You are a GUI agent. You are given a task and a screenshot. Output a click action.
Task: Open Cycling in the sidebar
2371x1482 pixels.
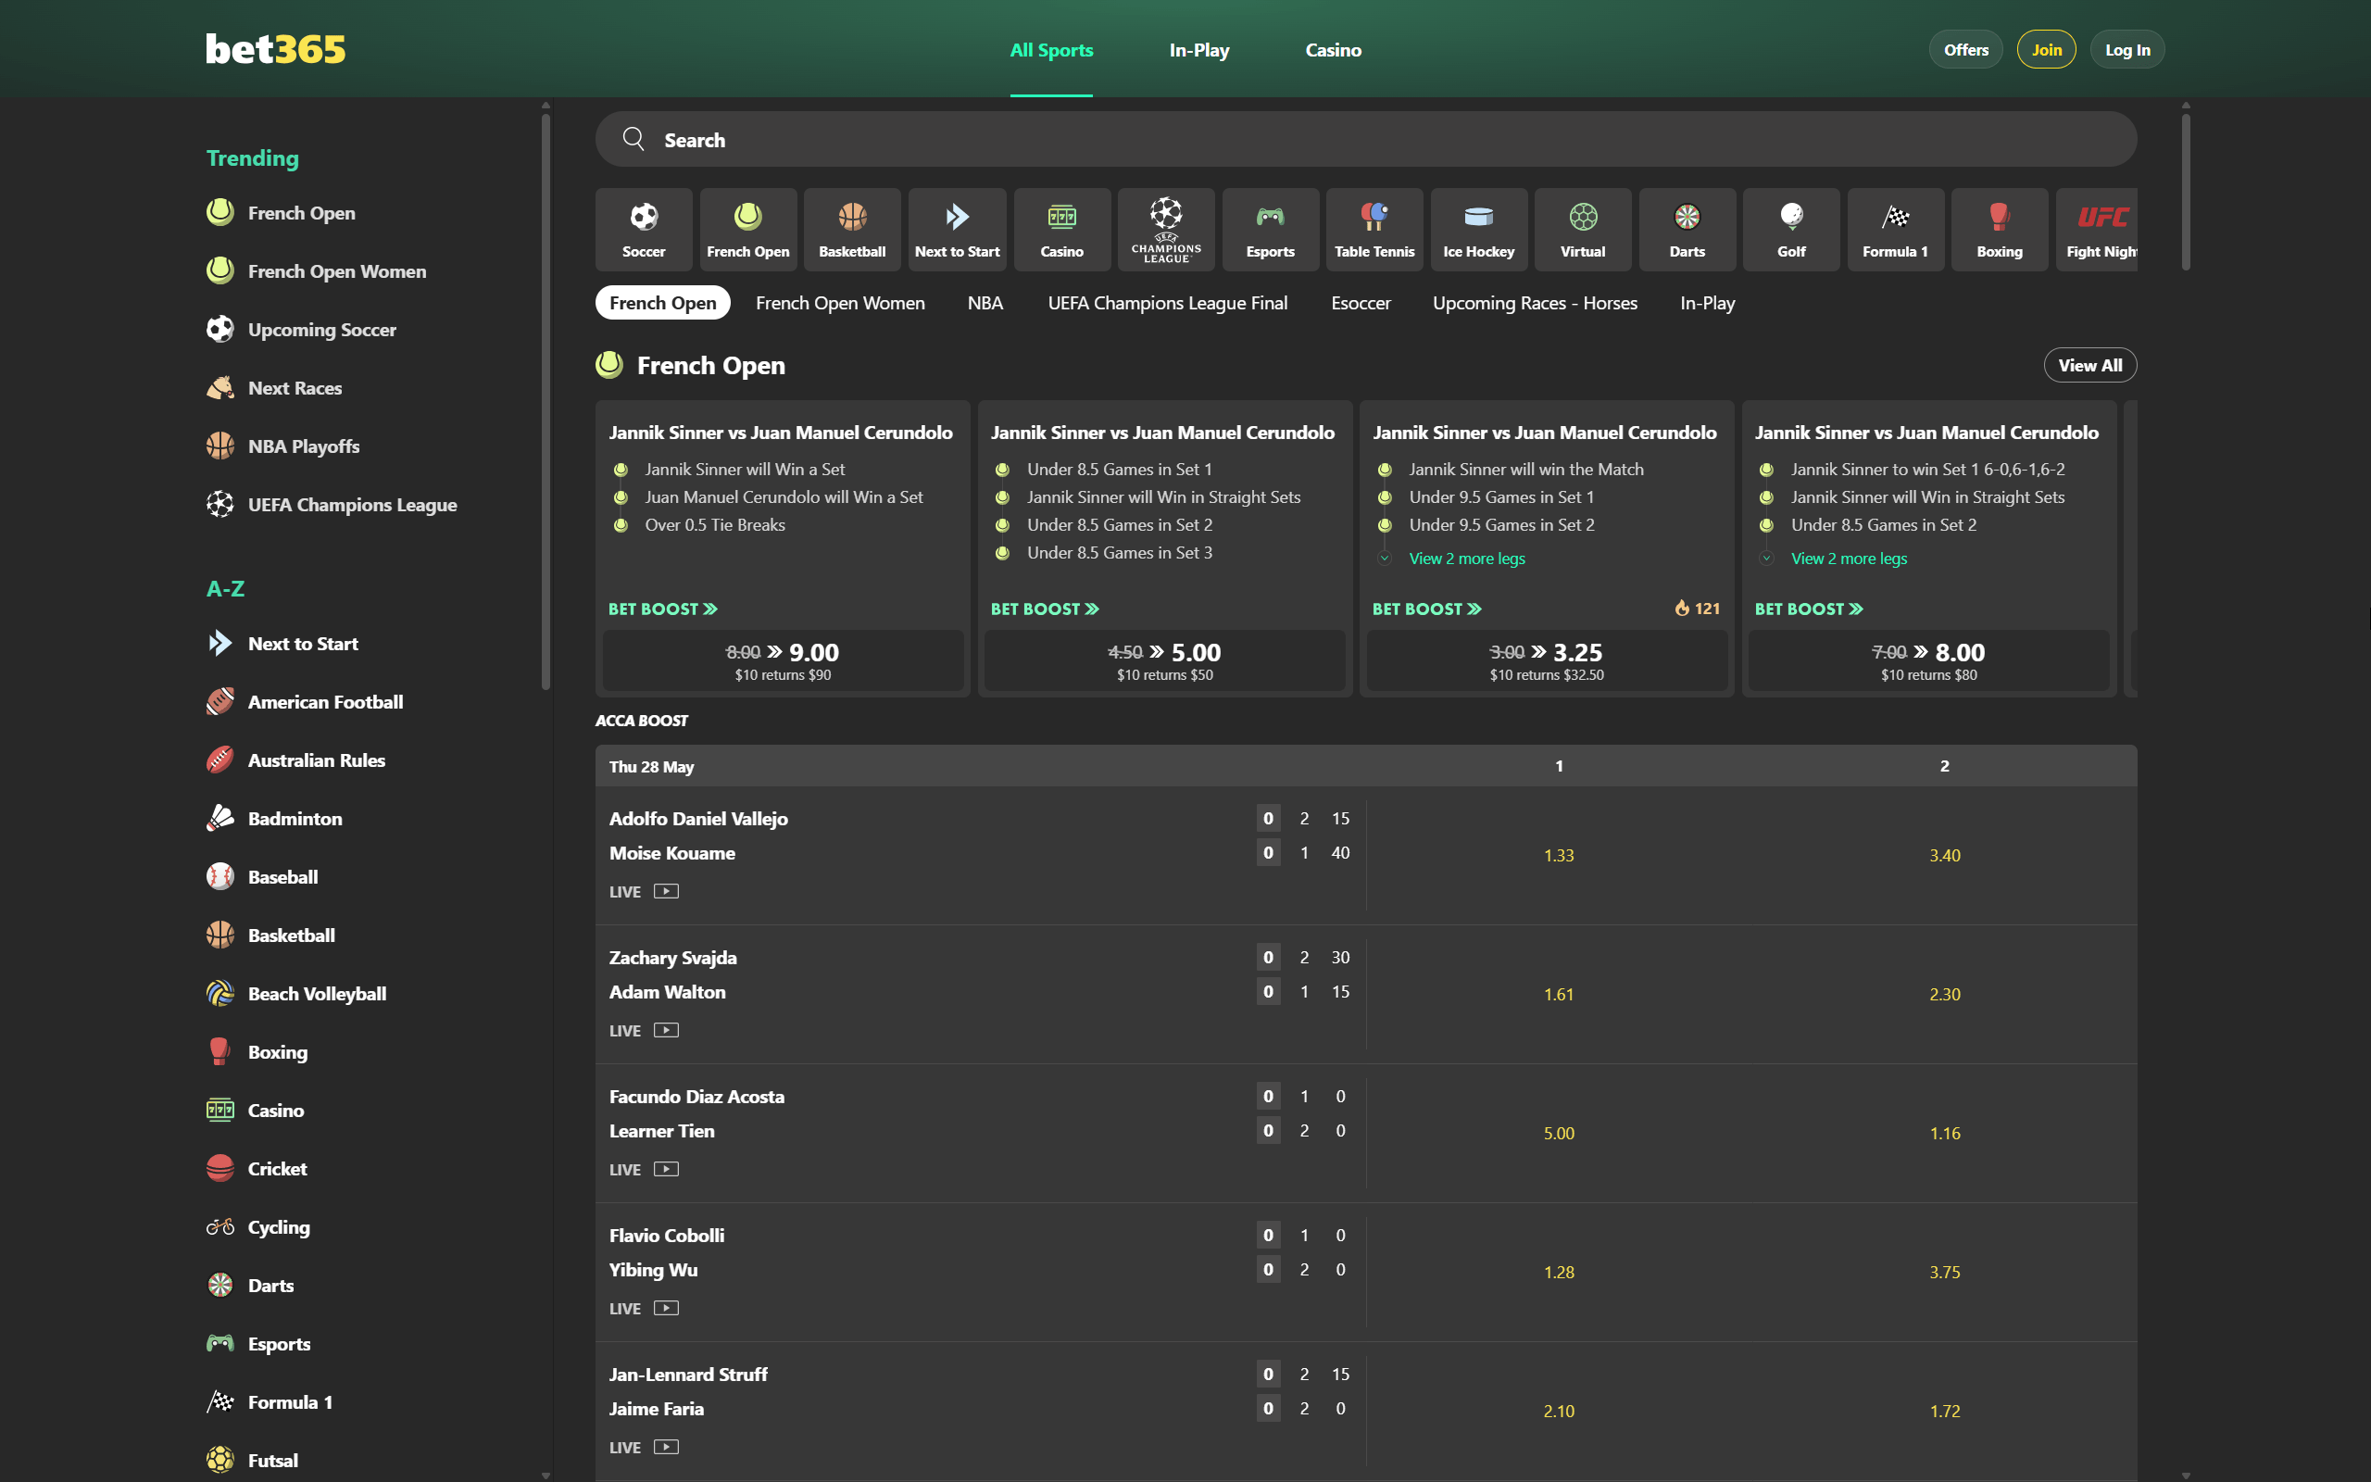tap(258, 1226)
